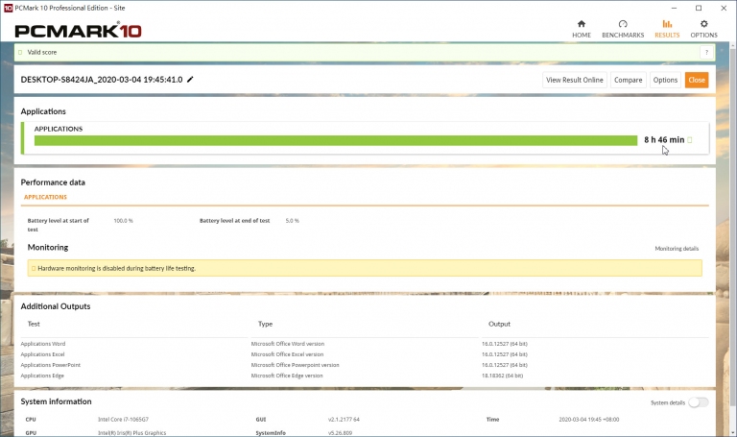Select the APPLICATIONS performance data tab

[46, 197]
